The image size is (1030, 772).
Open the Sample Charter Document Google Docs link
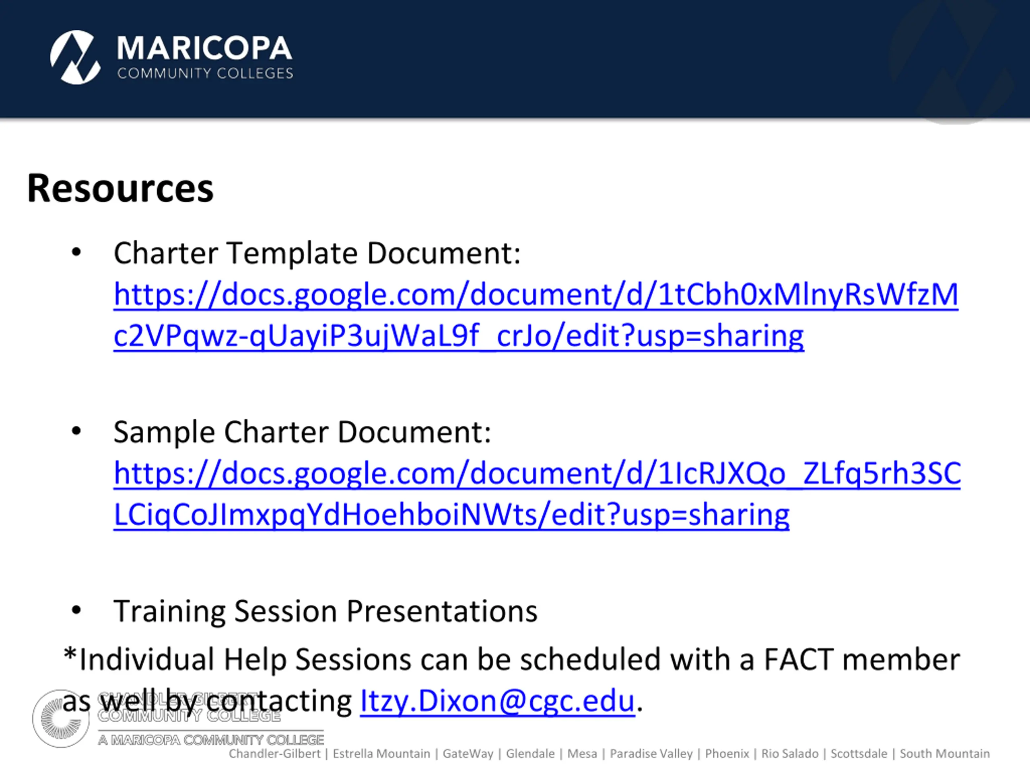[537, 494]
